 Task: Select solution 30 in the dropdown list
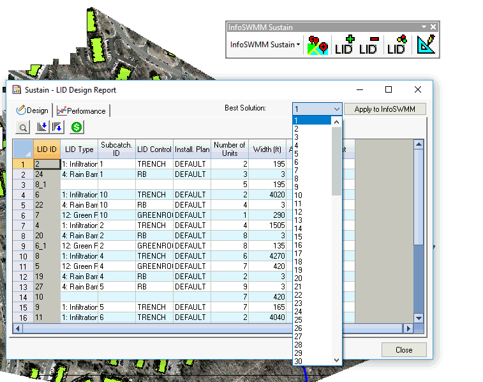click(312, 362)
